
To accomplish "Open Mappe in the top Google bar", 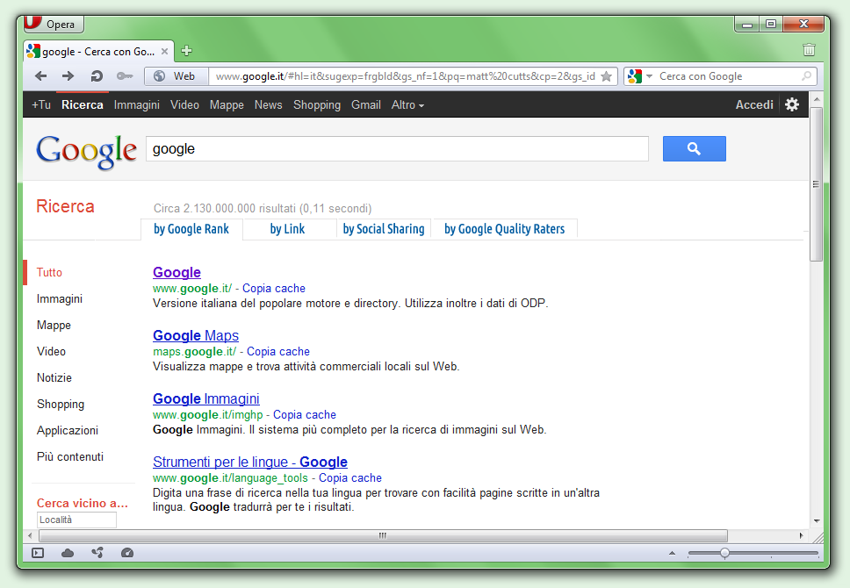I will point(227,105).
